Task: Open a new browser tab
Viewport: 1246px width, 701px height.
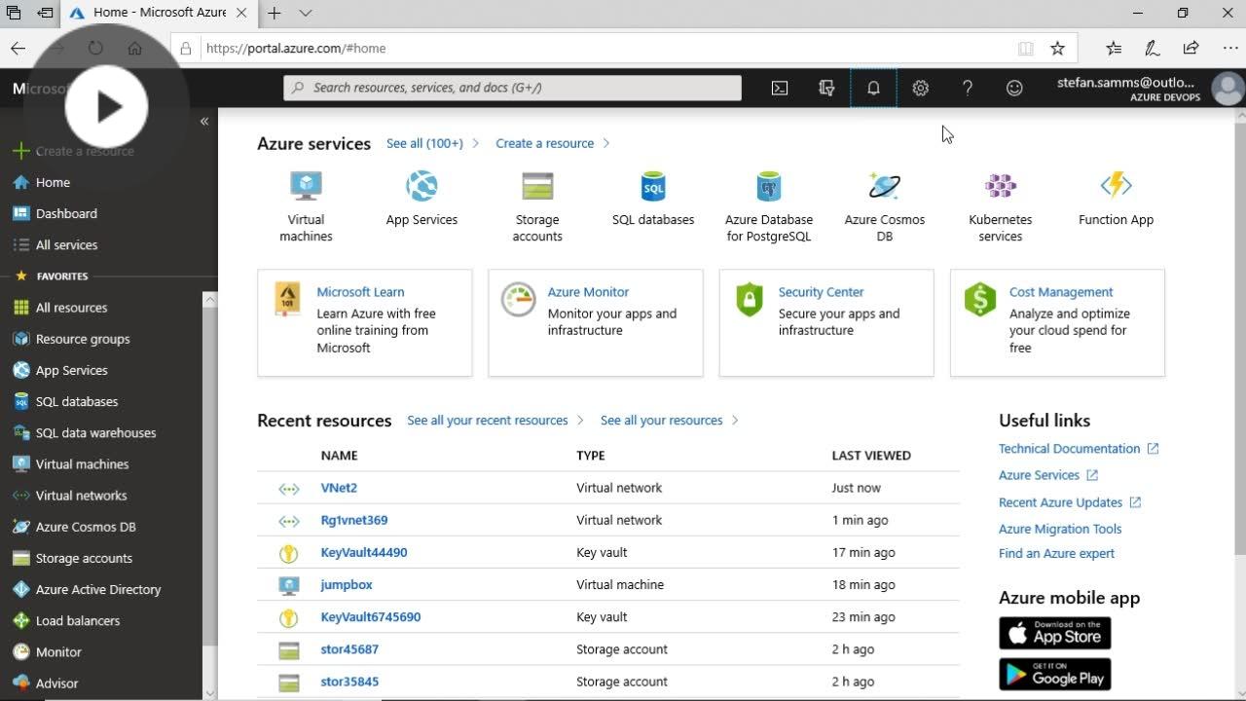Action: point(275,14)
